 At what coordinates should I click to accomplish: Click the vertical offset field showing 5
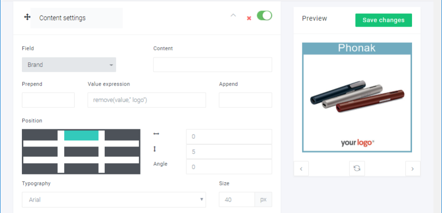pos(229,152)
